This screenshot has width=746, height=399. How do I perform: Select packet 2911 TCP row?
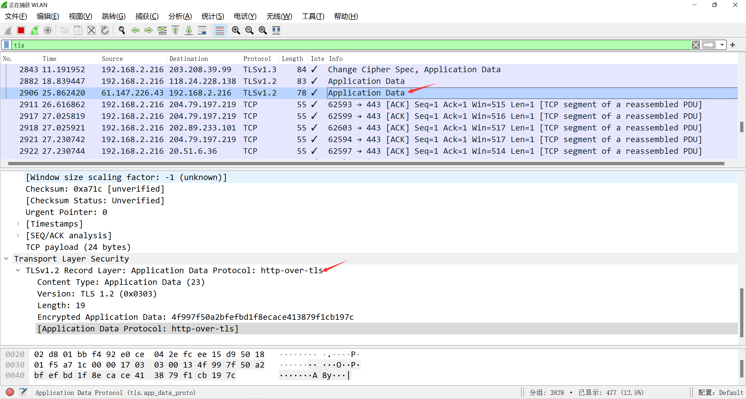[x=369, y=105]
